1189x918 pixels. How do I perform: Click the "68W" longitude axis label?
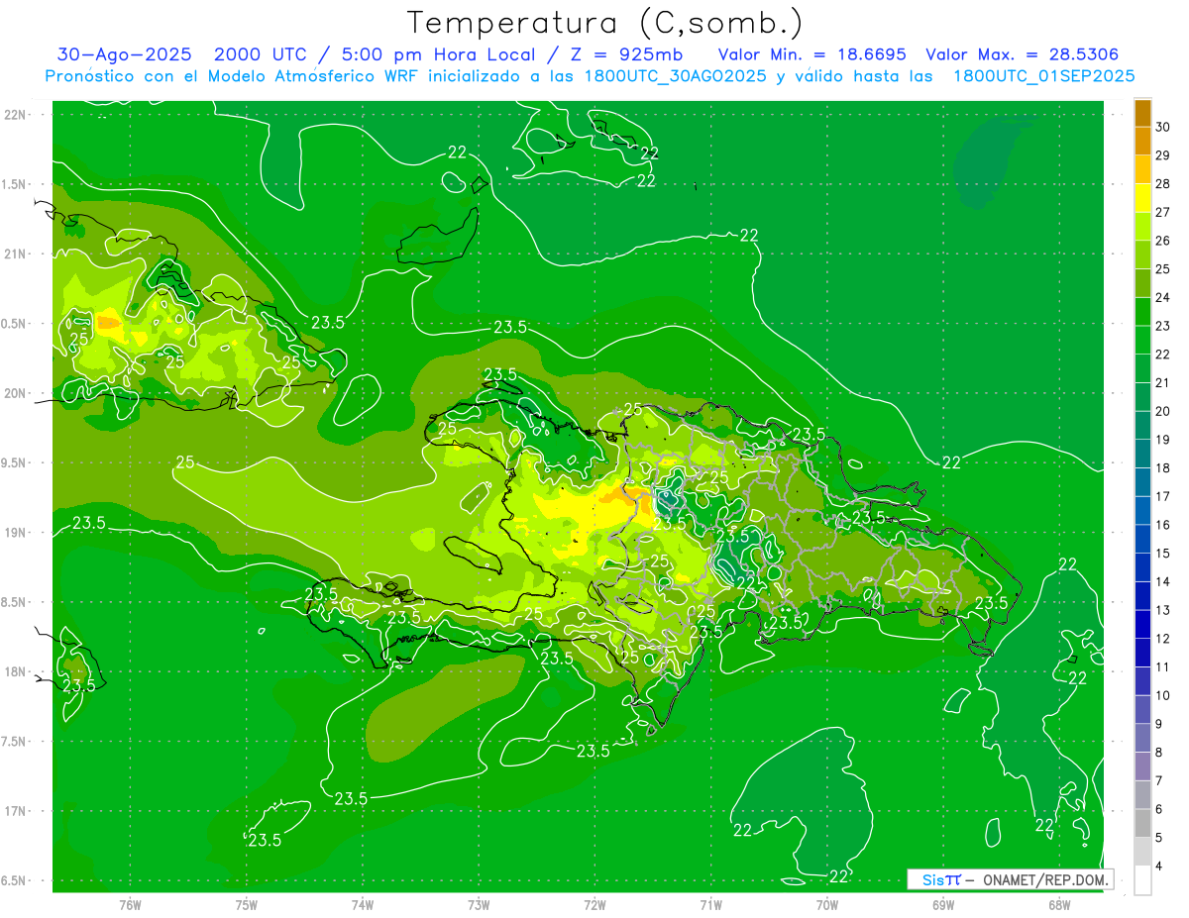tap(1059, 905)
